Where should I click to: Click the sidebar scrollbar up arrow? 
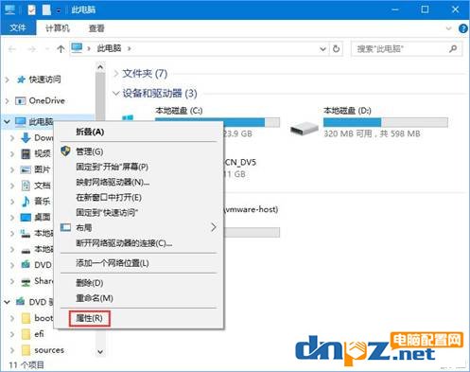pyautogui.click(x=100, y=67)
